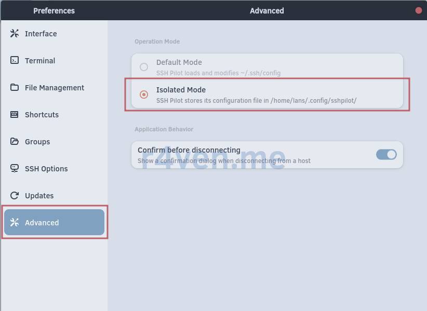Click the File Management folder icon
The height and width of the screenshot is (311, 427).
(15, 88)
